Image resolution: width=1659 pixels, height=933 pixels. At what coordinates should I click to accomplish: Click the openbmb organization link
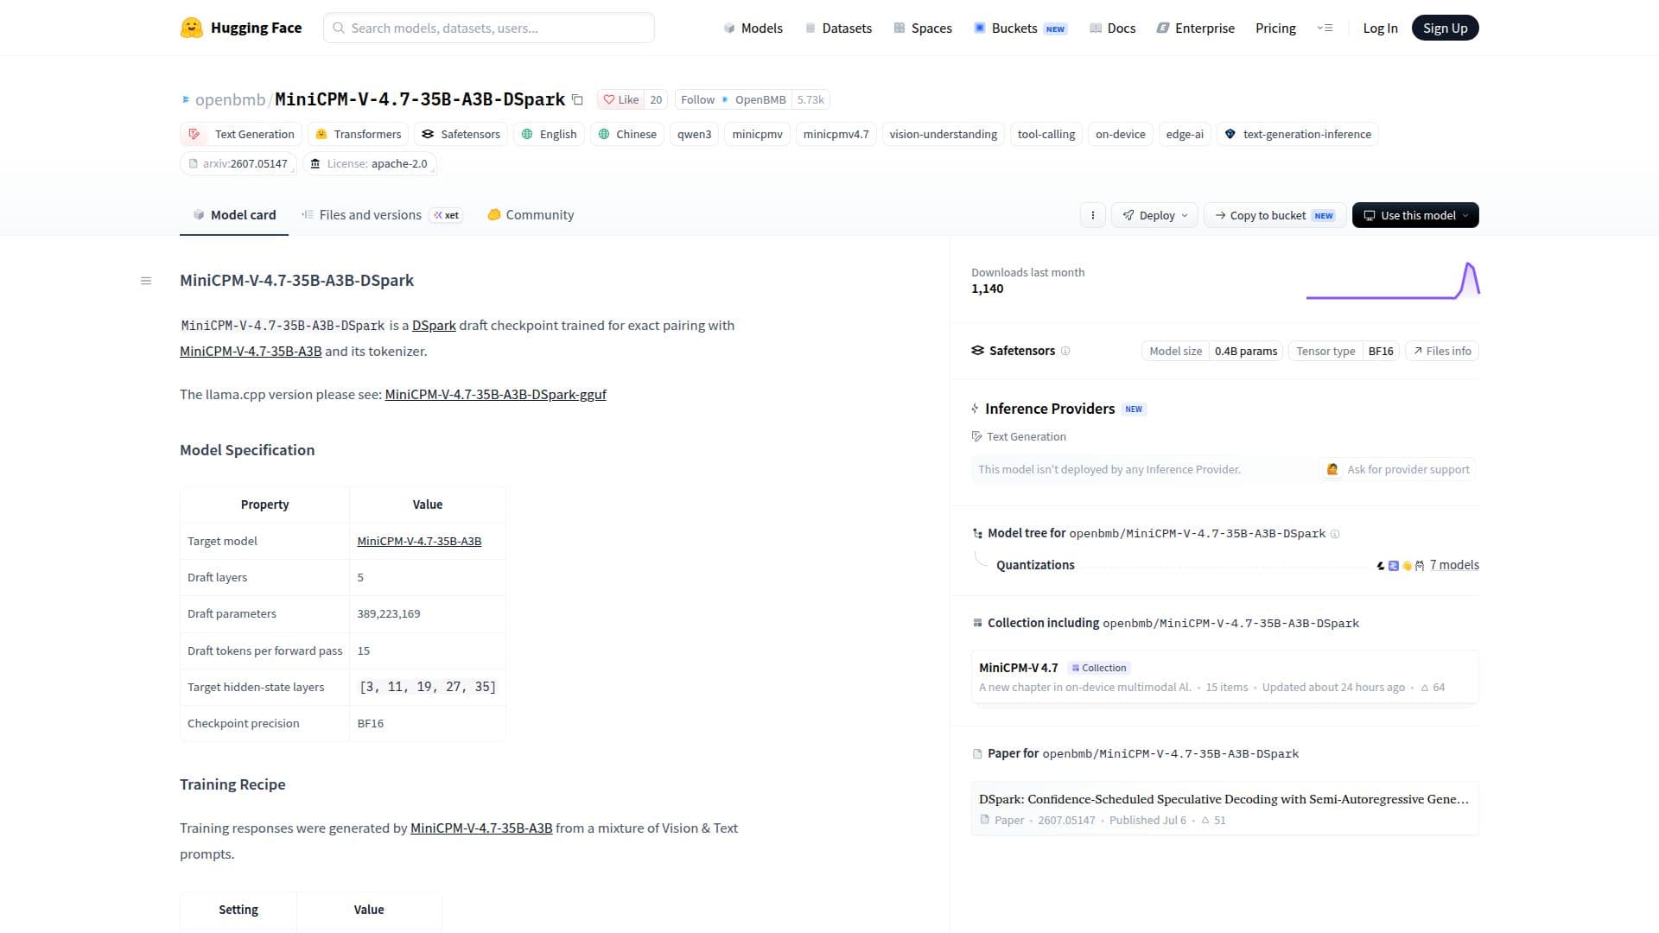click(x=230, y=99)
